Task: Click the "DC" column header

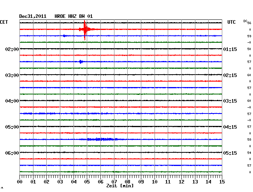Action: (x=245, y=21)
